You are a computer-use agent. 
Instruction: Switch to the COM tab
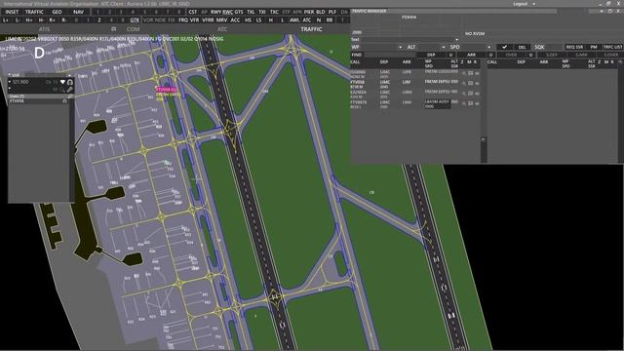(133, 29)
